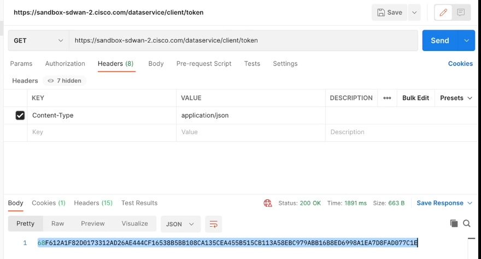Open the Pre-request Script tab

pos(204,64)
